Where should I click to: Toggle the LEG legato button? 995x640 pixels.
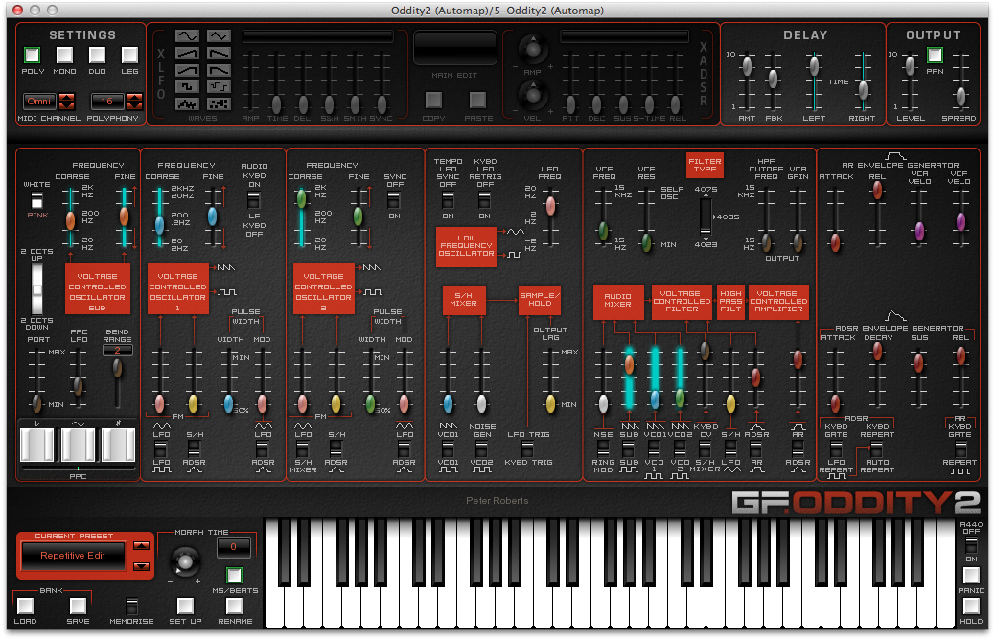tap(129, 56)
